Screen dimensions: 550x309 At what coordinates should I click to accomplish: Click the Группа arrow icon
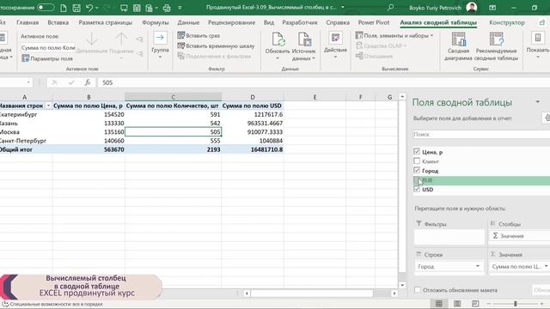click(x=160, y=38)
